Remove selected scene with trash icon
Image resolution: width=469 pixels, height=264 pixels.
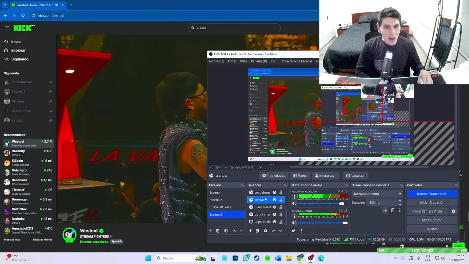[218, 231]
